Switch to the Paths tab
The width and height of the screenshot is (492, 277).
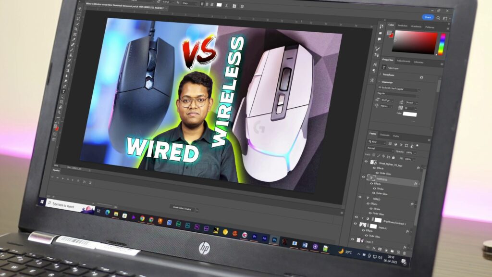point(396,136)
